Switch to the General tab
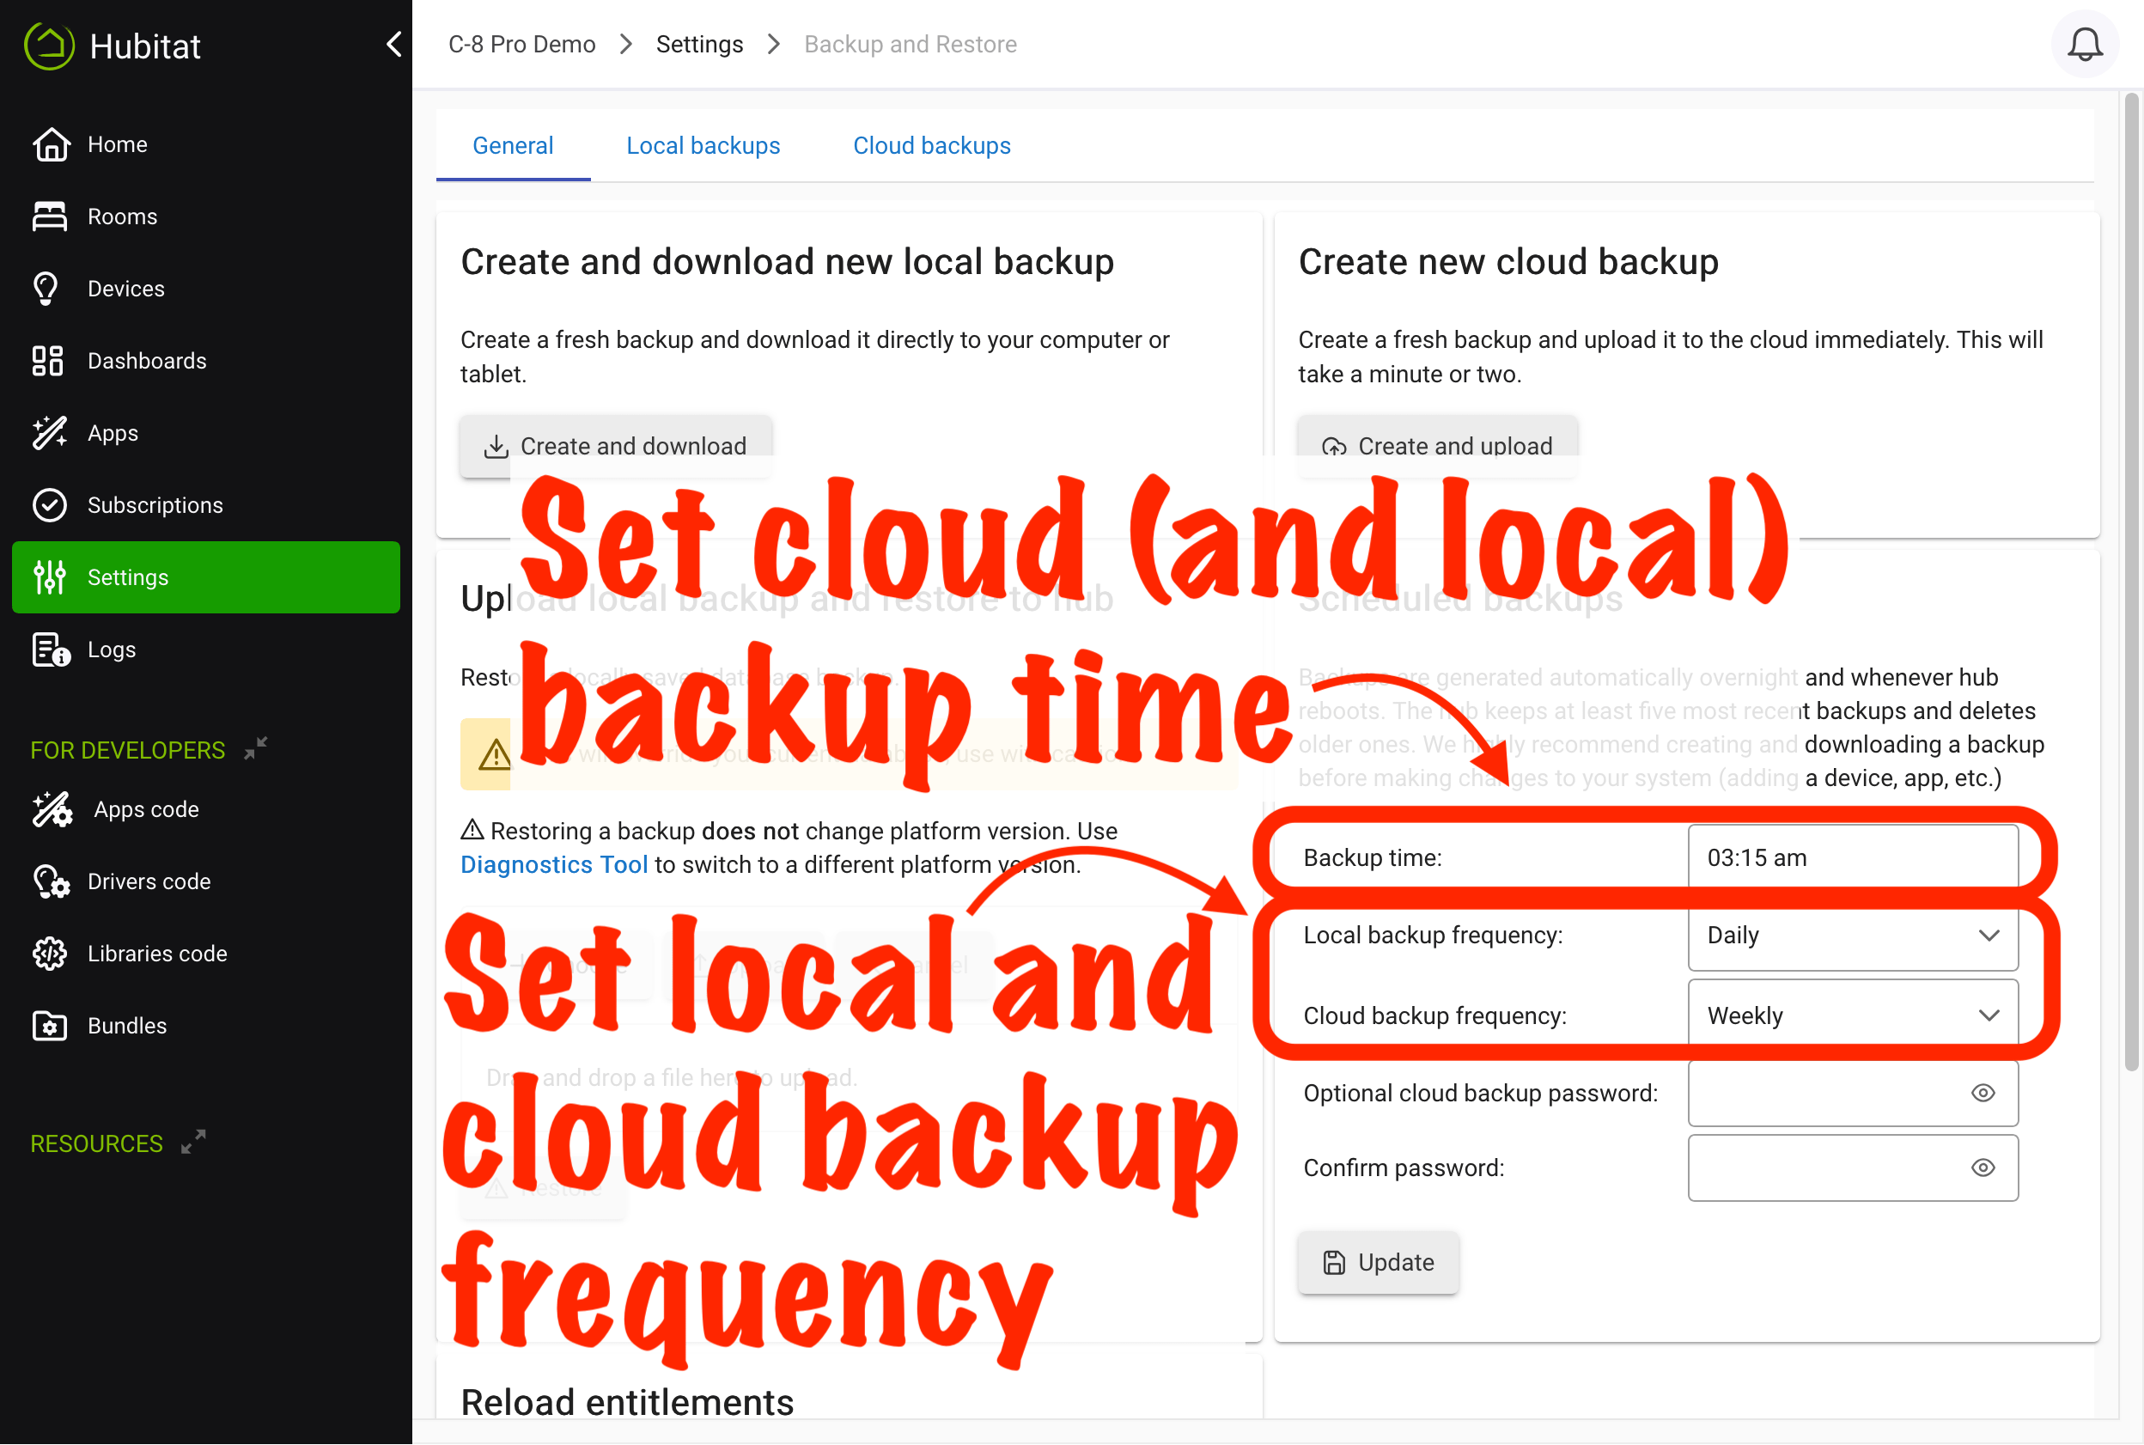 pyautogui.click(x=513, y=145)
